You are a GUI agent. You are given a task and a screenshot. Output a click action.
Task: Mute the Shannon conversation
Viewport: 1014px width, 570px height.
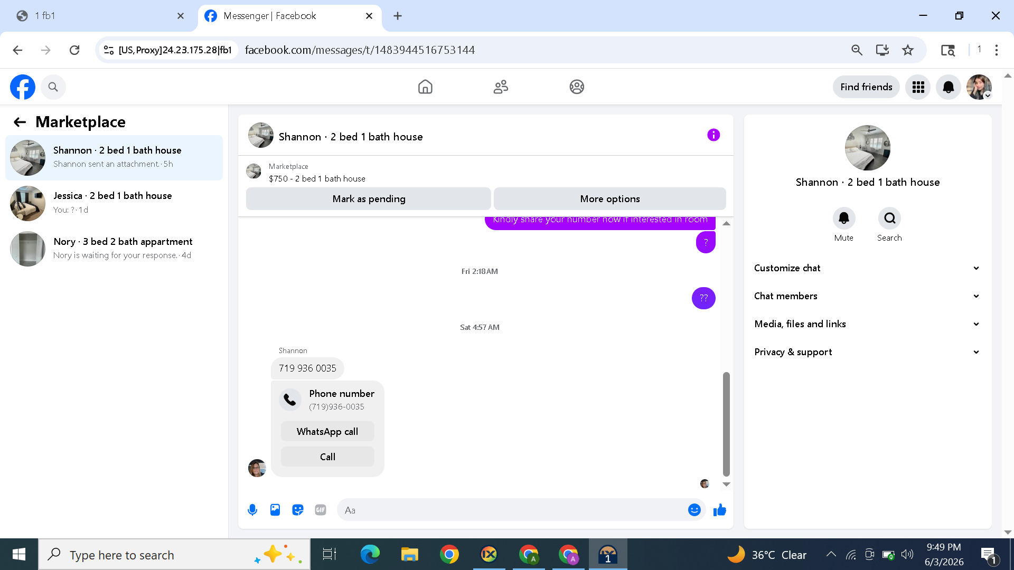[844, 218]
